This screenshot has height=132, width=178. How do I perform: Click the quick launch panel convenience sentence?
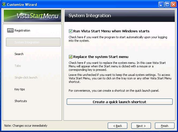(114, 91)
